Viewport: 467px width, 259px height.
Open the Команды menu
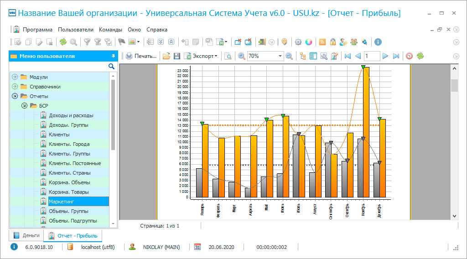(110, 30)
